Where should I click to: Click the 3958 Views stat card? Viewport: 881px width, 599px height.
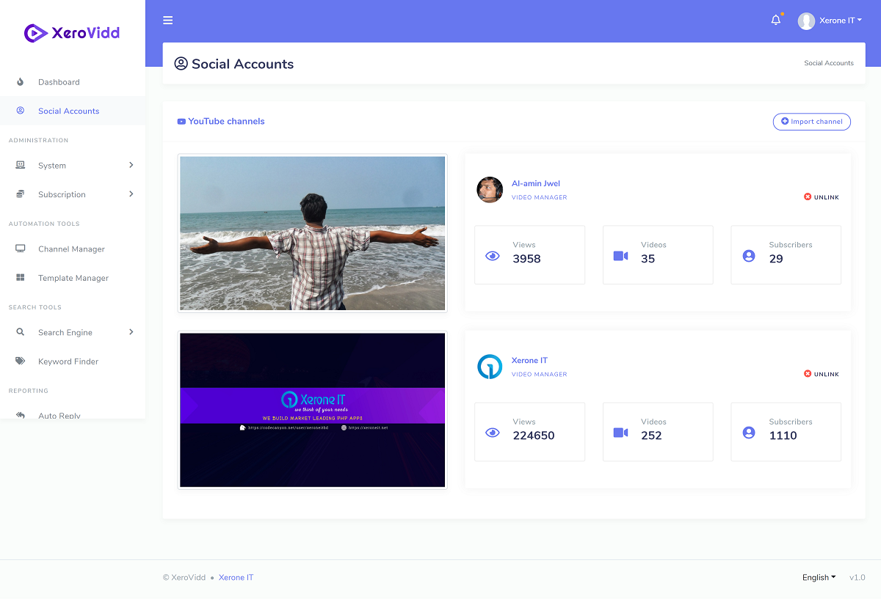point(530,254)
